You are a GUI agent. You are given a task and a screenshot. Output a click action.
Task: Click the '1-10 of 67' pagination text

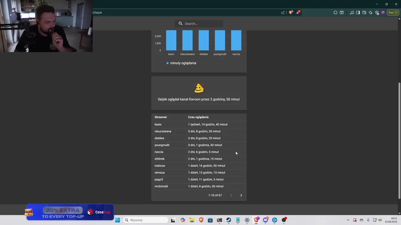tap(215, 195)
